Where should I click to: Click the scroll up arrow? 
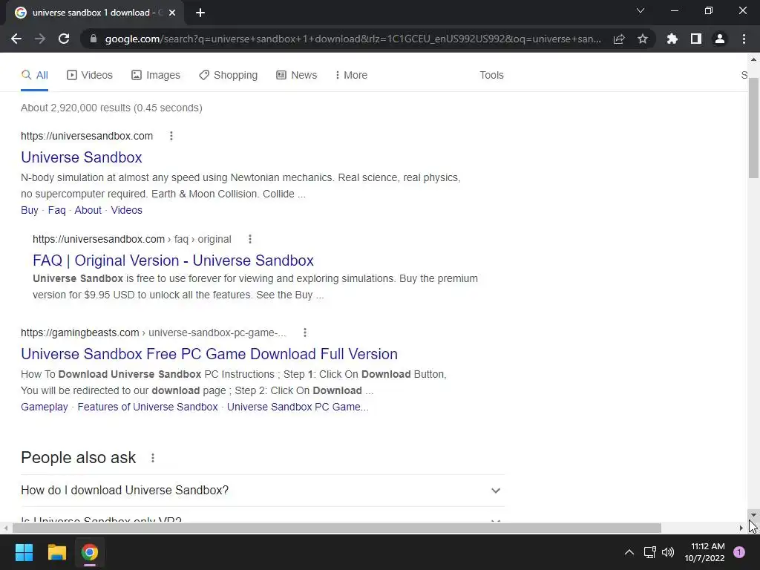click(753, 59)
